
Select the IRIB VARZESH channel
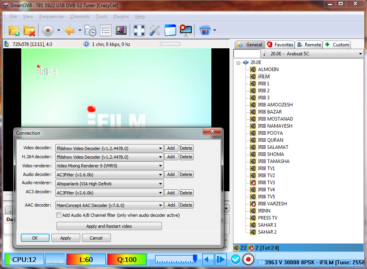[272, 204]
